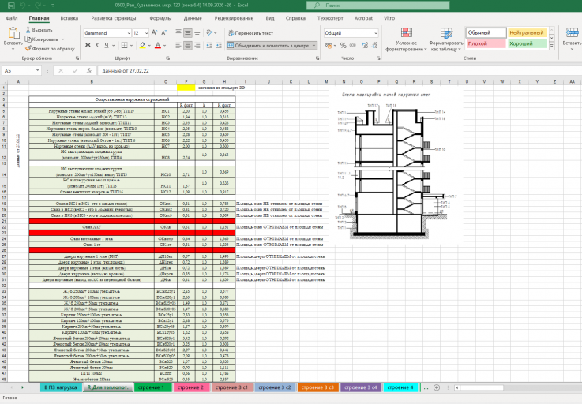Align cell text to the right

tap(197, 45)
